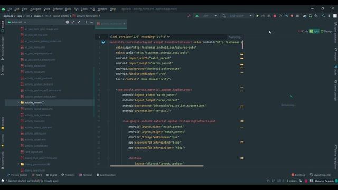Open the View menu
This screenshot has width=338, height=190.
(25, 9)
